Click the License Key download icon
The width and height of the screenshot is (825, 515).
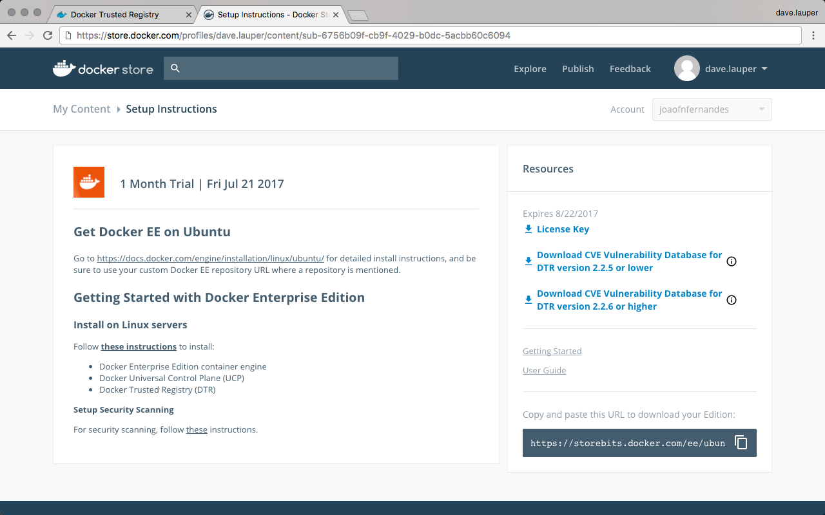[x=529, y=229]
